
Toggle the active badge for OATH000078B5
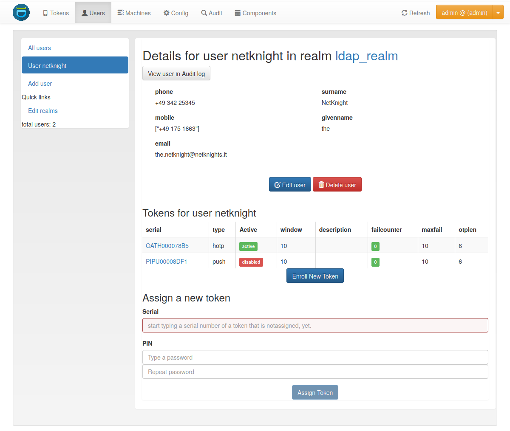248,246
